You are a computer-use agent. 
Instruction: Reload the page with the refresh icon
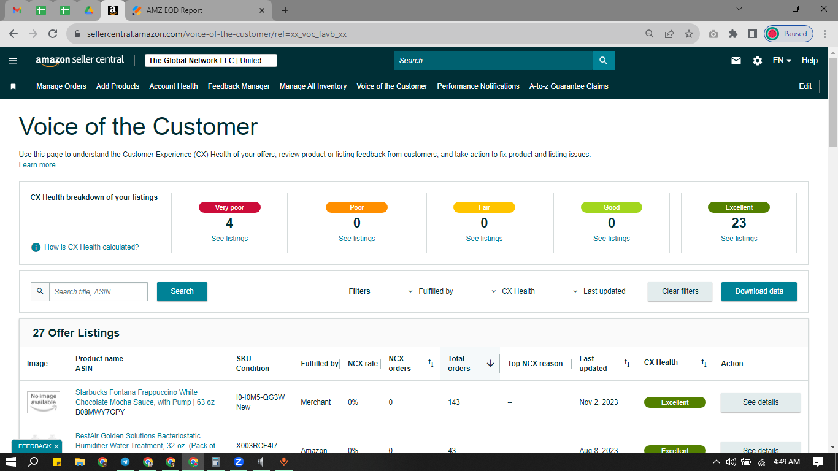(53, 34)
